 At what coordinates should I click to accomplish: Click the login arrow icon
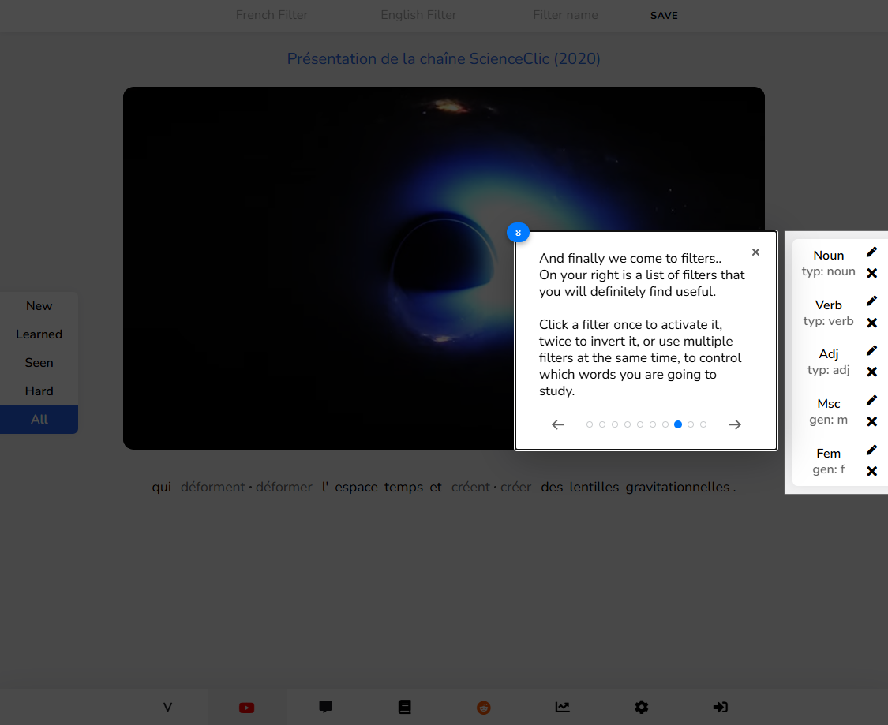click(x=721, y=707)
